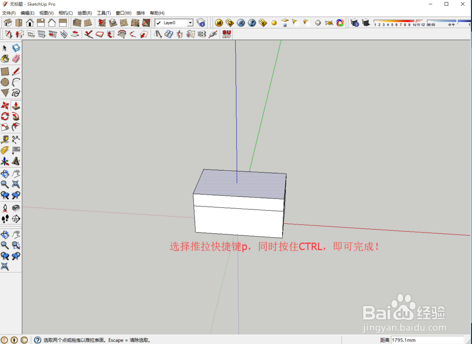The height and width of the screenshot is (344, 472).
Task: Switch to Front view house icon
Action: (x=30, y=23)
